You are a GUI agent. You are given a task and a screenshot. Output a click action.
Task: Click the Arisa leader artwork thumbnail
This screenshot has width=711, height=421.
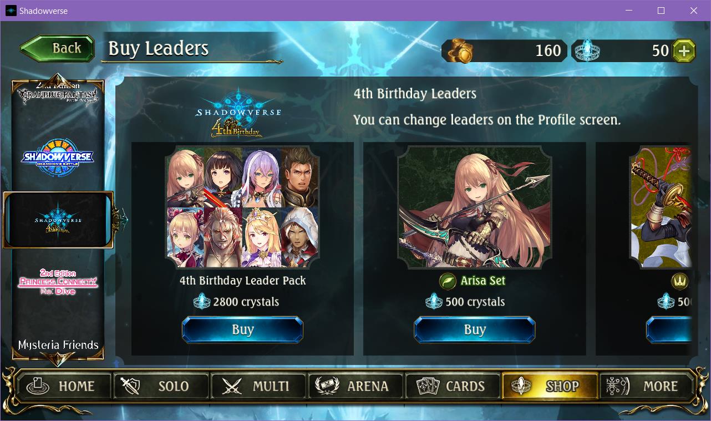coord(475,207)
